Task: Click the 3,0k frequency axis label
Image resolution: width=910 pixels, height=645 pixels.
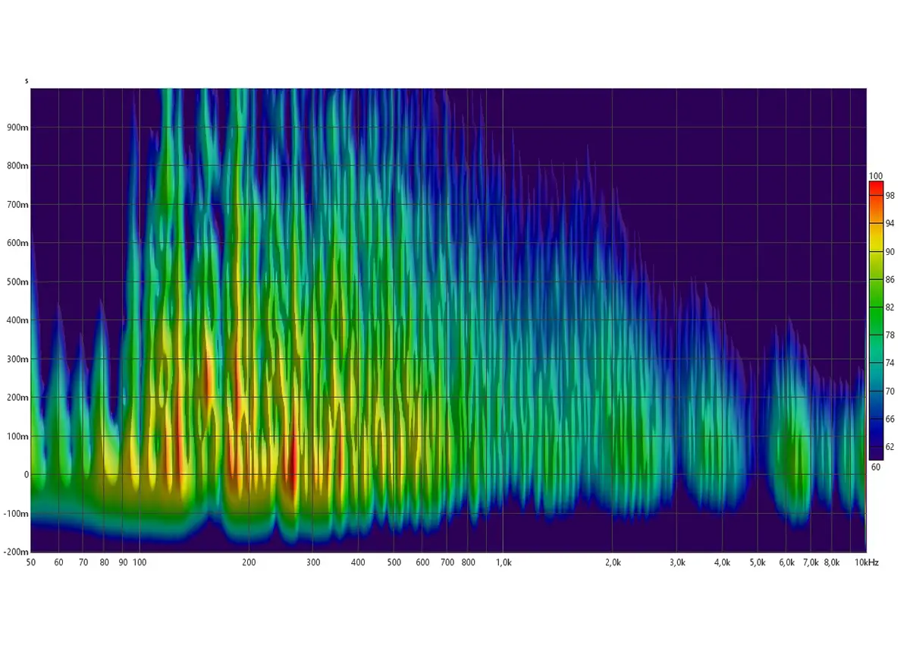Action: point(677,563)
